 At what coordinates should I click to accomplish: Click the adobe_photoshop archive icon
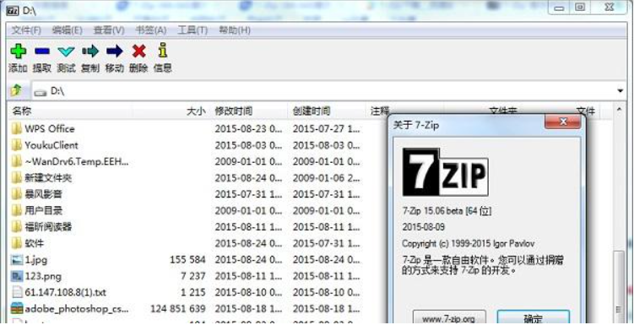coord(17,309)
